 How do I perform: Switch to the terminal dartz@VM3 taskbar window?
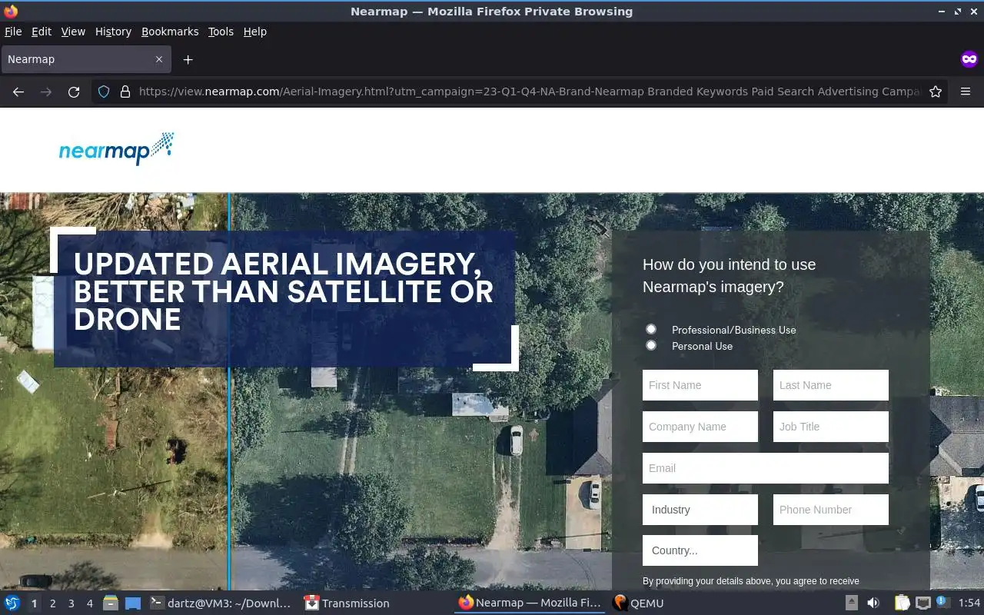pyautogui.click(x=221, y=603)
